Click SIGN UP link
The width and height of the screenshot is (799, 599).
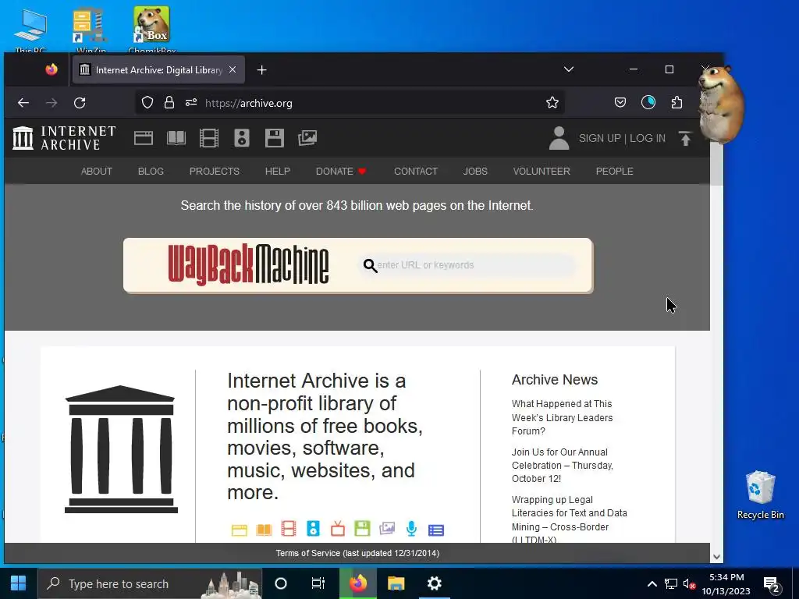click(x=600, y=138)
